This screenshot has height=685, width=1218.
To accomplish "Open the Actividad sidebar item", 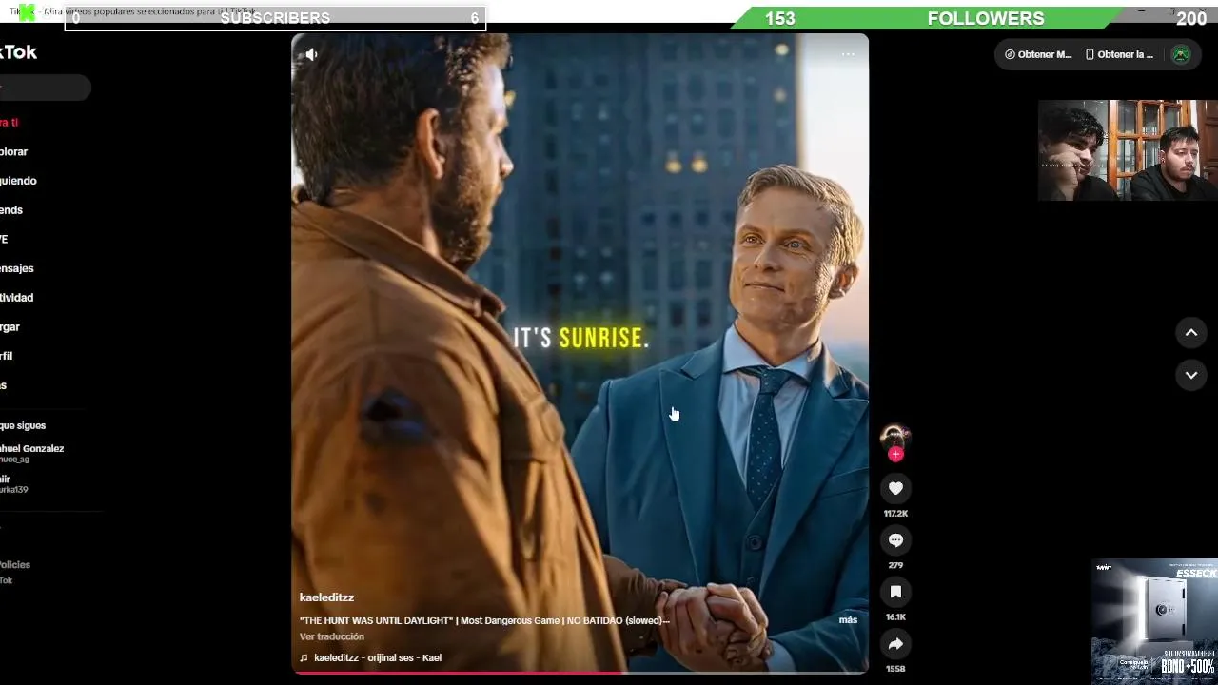I will 17,298.
